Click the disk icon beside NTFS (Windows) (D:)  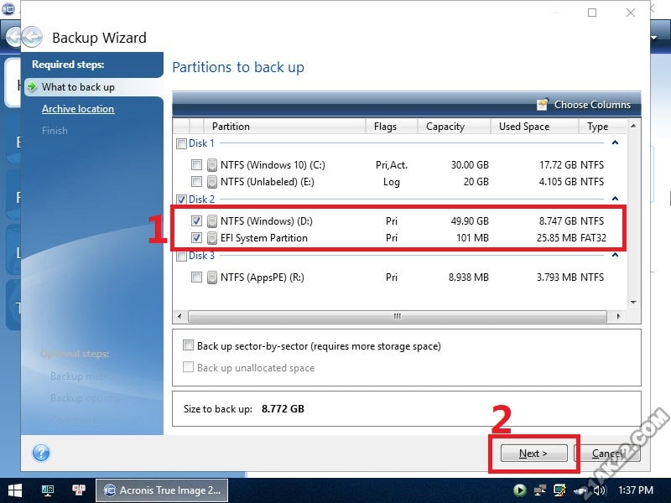point(212,221)
